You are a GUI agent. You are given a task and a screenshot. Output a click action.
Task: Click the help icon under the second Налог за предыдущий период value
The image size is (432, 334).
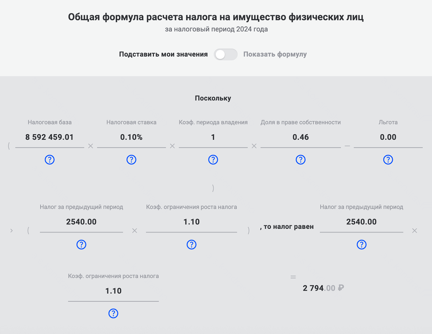point(361,244)
